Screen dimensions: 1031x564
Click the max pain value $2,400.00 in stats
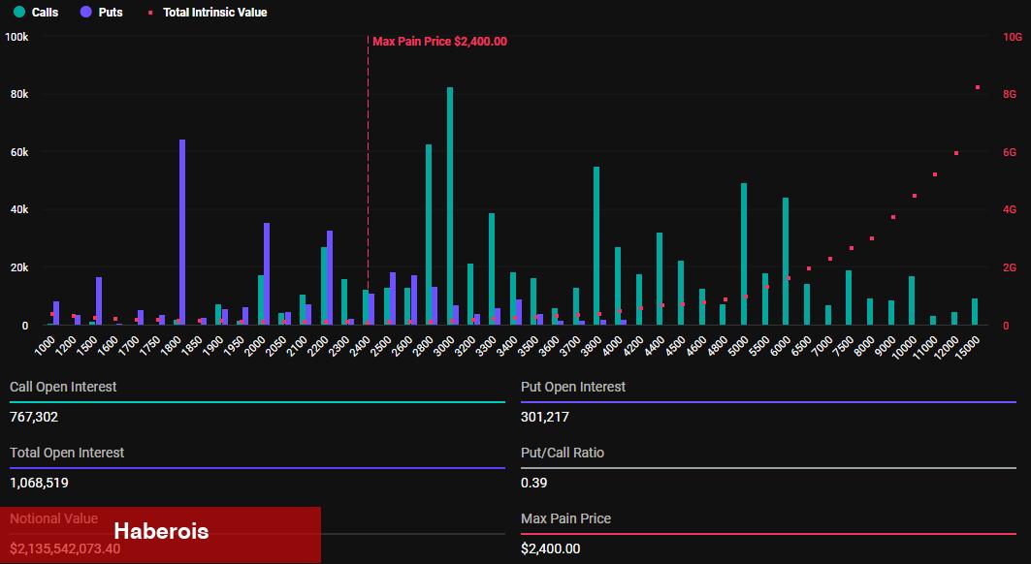tap(550, 548)
